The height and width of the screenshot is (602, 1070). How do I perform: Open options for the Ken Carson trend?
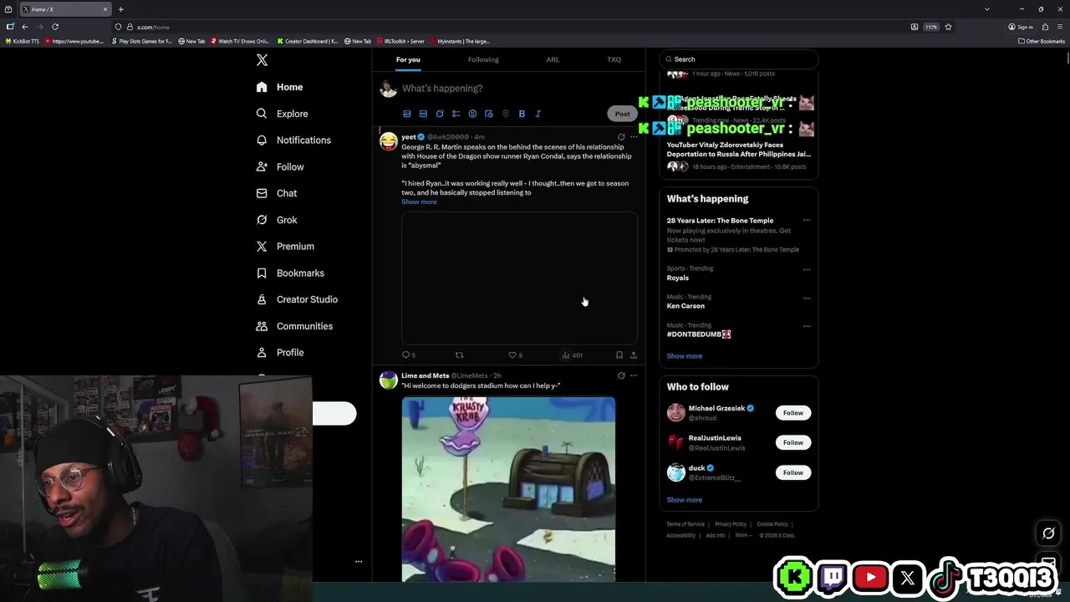pyautogui.click(x=807, y=298)
